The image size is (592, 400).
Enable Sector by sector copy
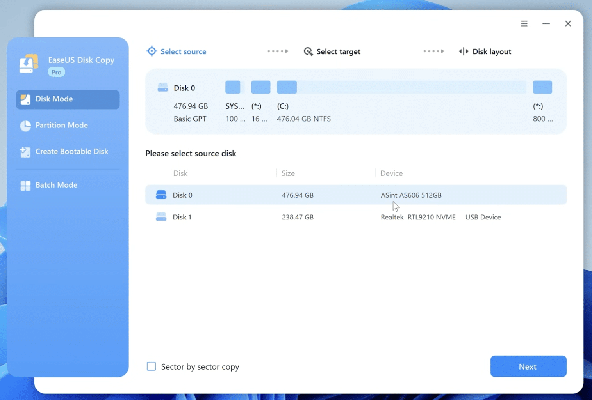click(151, 366)
